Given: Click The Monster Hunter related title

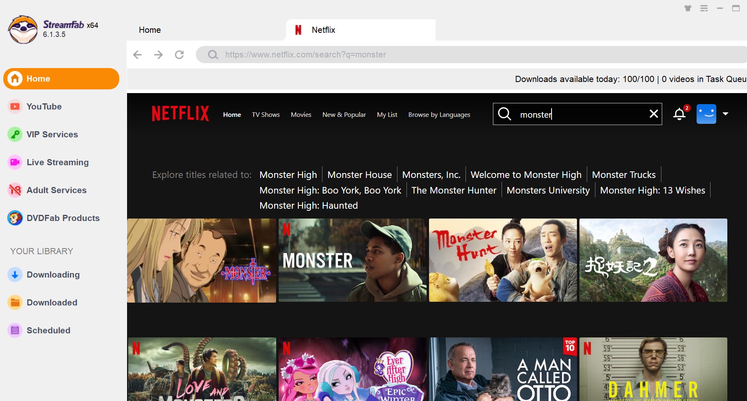Looking at the screenshot, I should pyautogui.click(x=454, y=190).
